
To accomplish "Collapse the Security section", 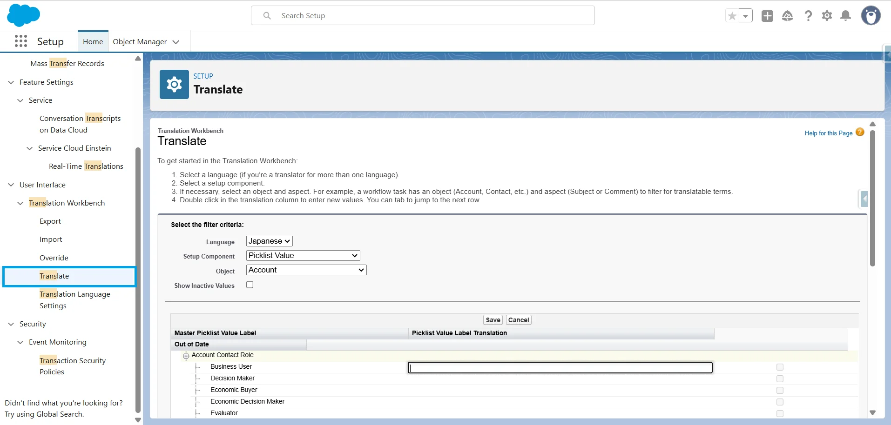I will 11,324.
